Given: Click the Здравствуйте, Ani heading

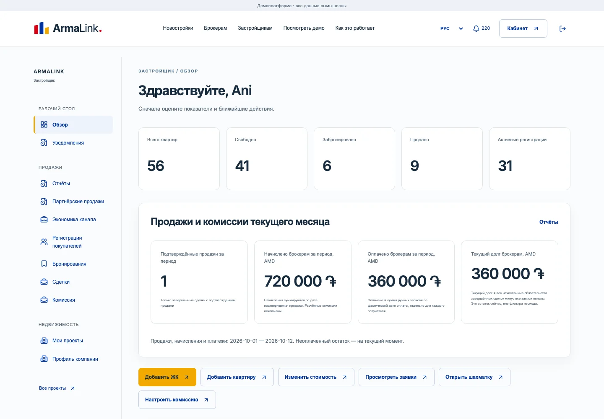Looking at the screenshot, I should click(x=195, y=91).
